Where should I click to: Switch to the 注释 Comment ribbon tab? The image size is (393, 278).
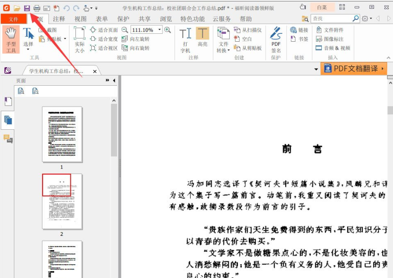[59, 19]
